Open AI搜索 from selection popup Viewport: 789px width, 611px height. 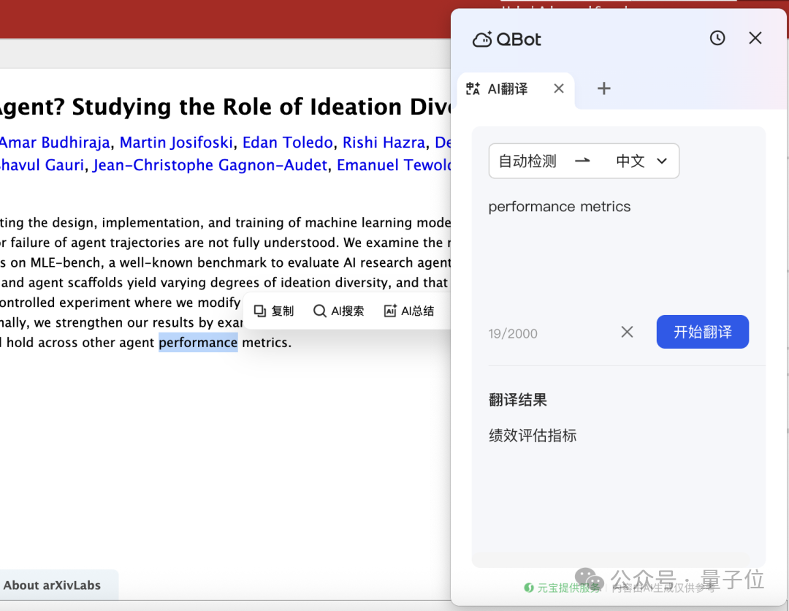point(339,311)
